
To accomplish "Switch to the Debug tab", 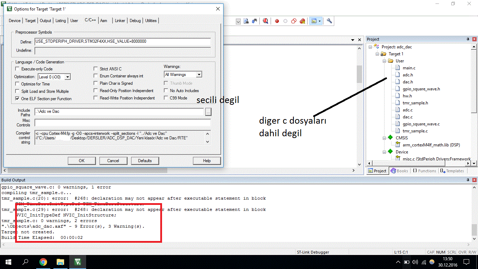I will [x=135, y=21].
